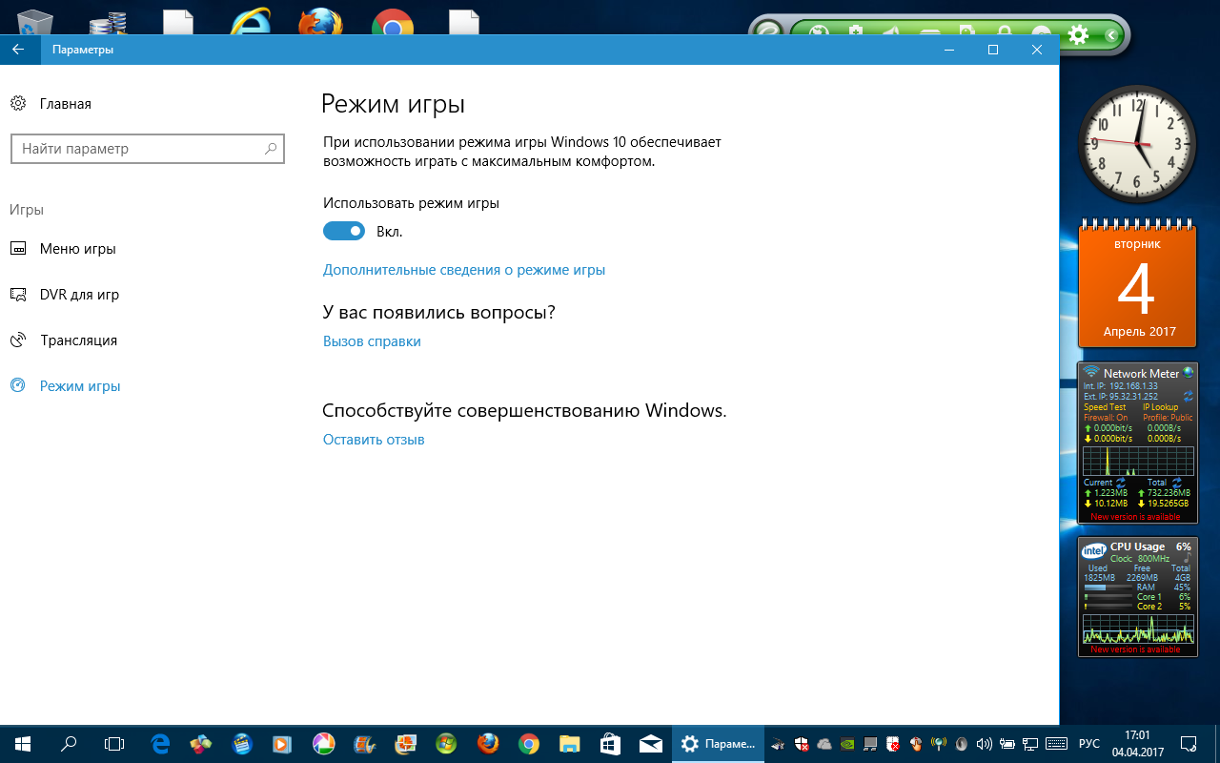Click Network Meter's red new version notice
The width and height of the screenshot is (1220, 763).
pos(1136,517)
